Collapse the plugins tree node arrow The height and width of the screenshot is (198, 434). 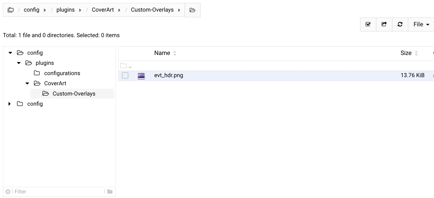(x=19, y=63)
